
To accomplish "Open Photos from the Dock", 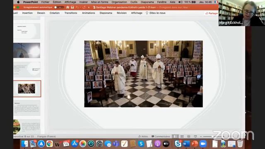I will pos(83,144).
